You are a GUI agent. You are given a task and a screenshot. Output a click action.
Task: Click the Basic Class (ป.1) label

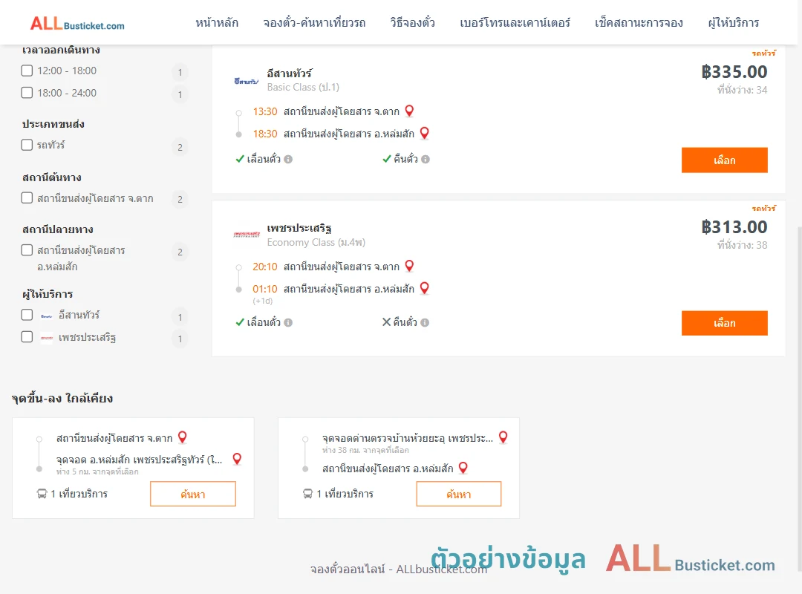click(x=303, y=88)
